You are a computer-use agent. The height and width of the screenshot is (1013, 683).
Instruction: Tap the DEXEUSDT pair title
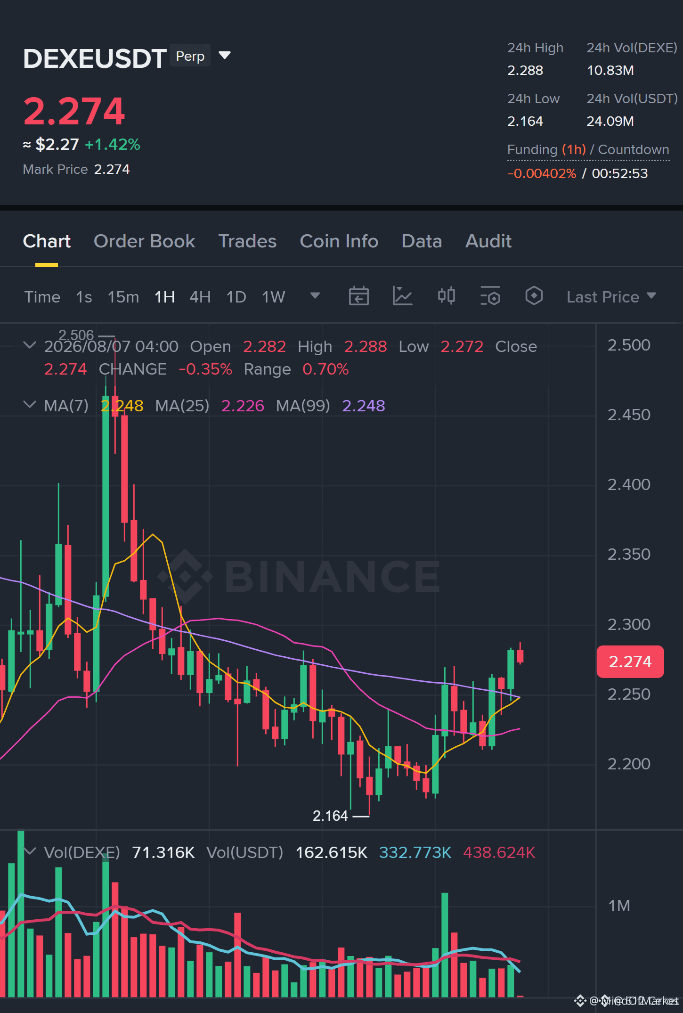(x=95, y=58)
